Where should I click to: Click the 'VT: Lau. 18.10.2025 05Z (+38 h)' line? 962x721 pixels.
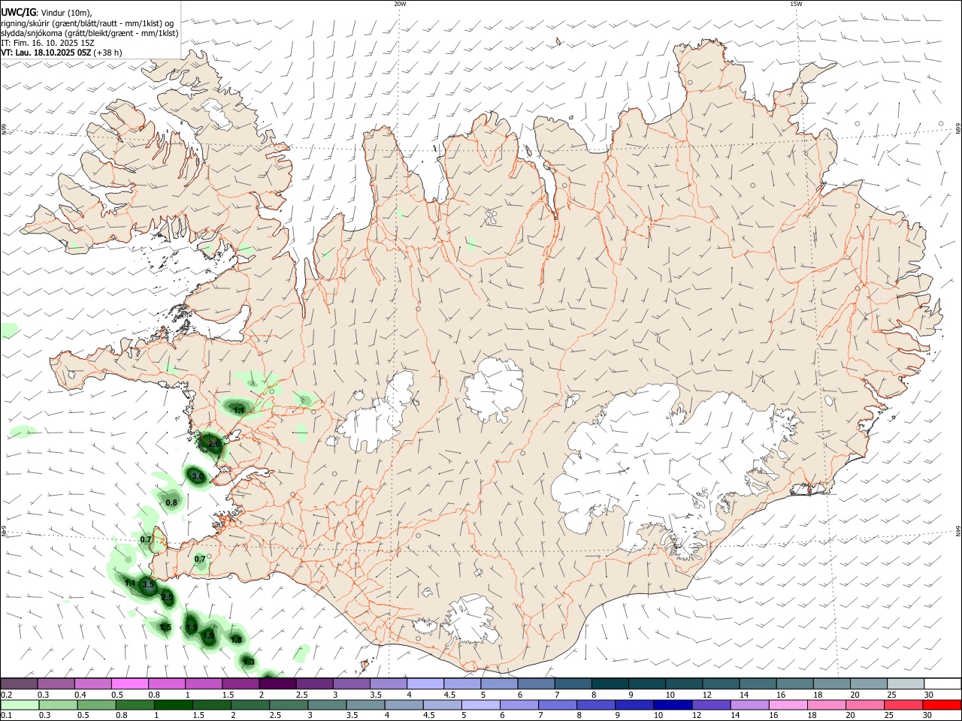click(x=62, y=53)
